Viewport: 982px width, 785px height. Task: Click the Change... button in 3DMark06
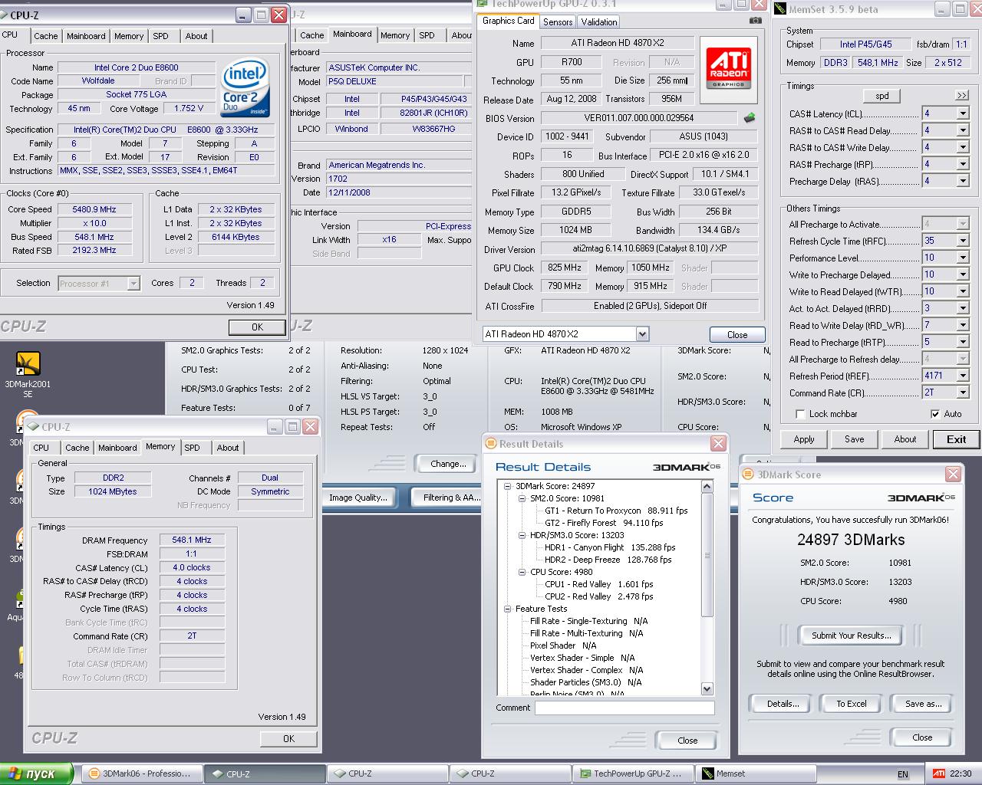click(448, 464)
